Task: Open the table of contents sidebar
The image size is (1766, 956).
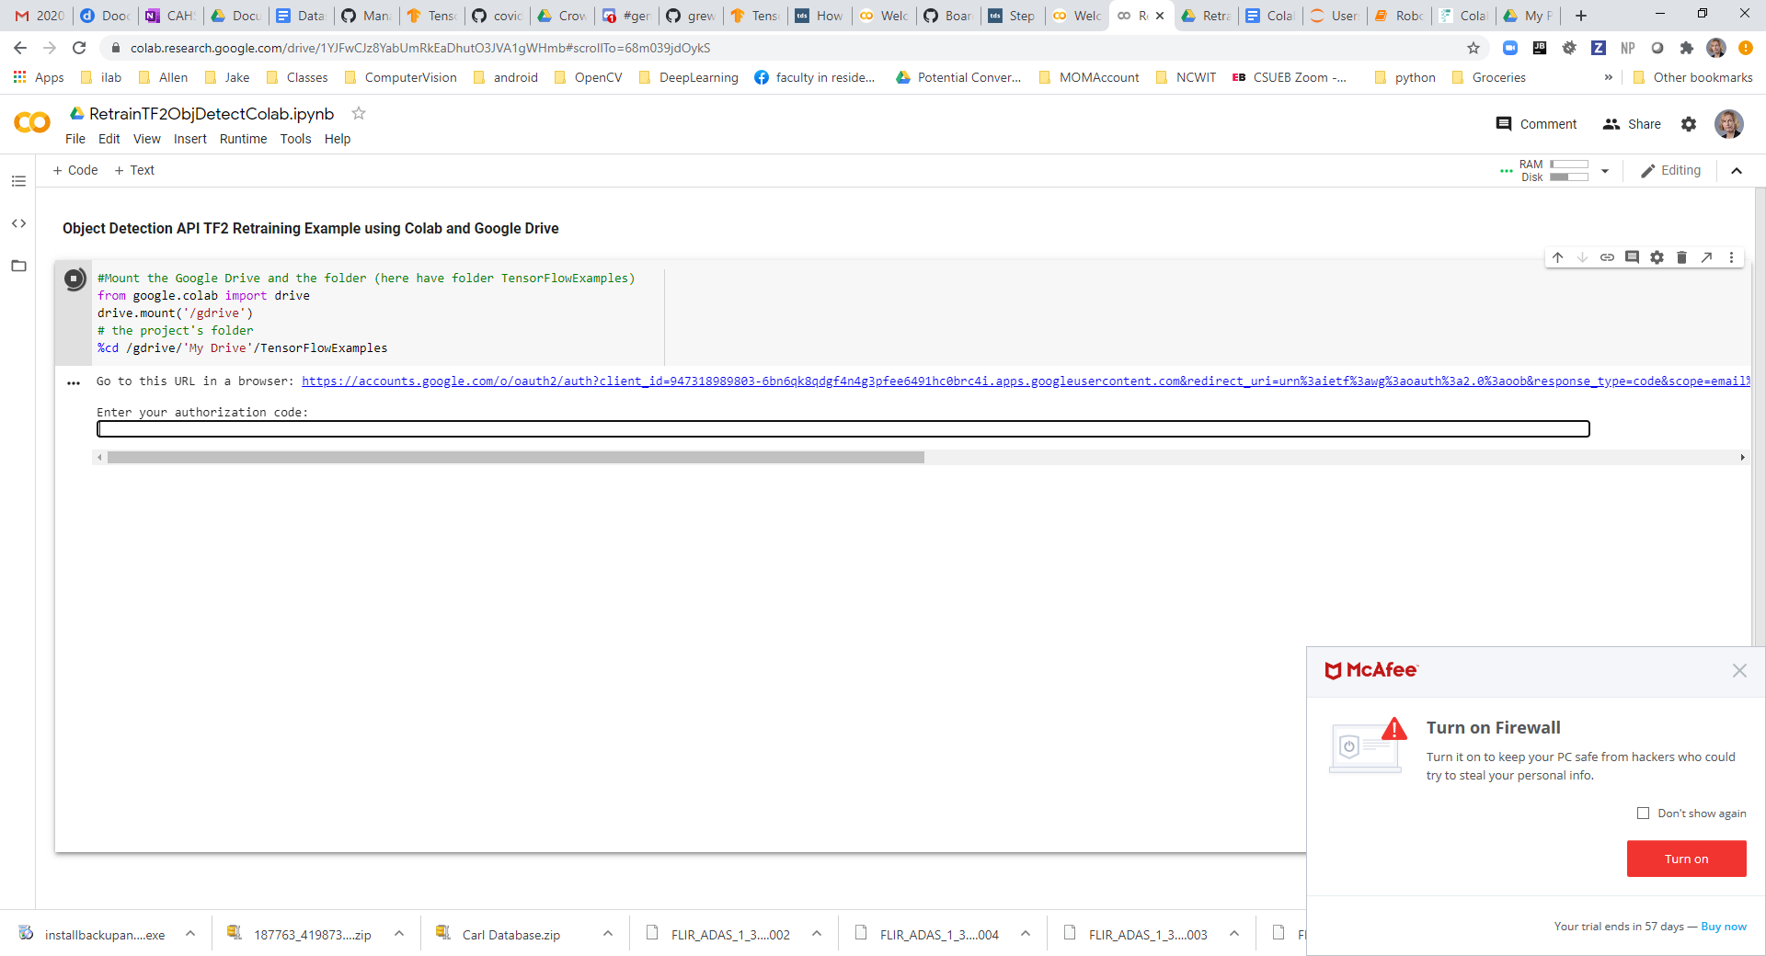Action: point(18,181)
